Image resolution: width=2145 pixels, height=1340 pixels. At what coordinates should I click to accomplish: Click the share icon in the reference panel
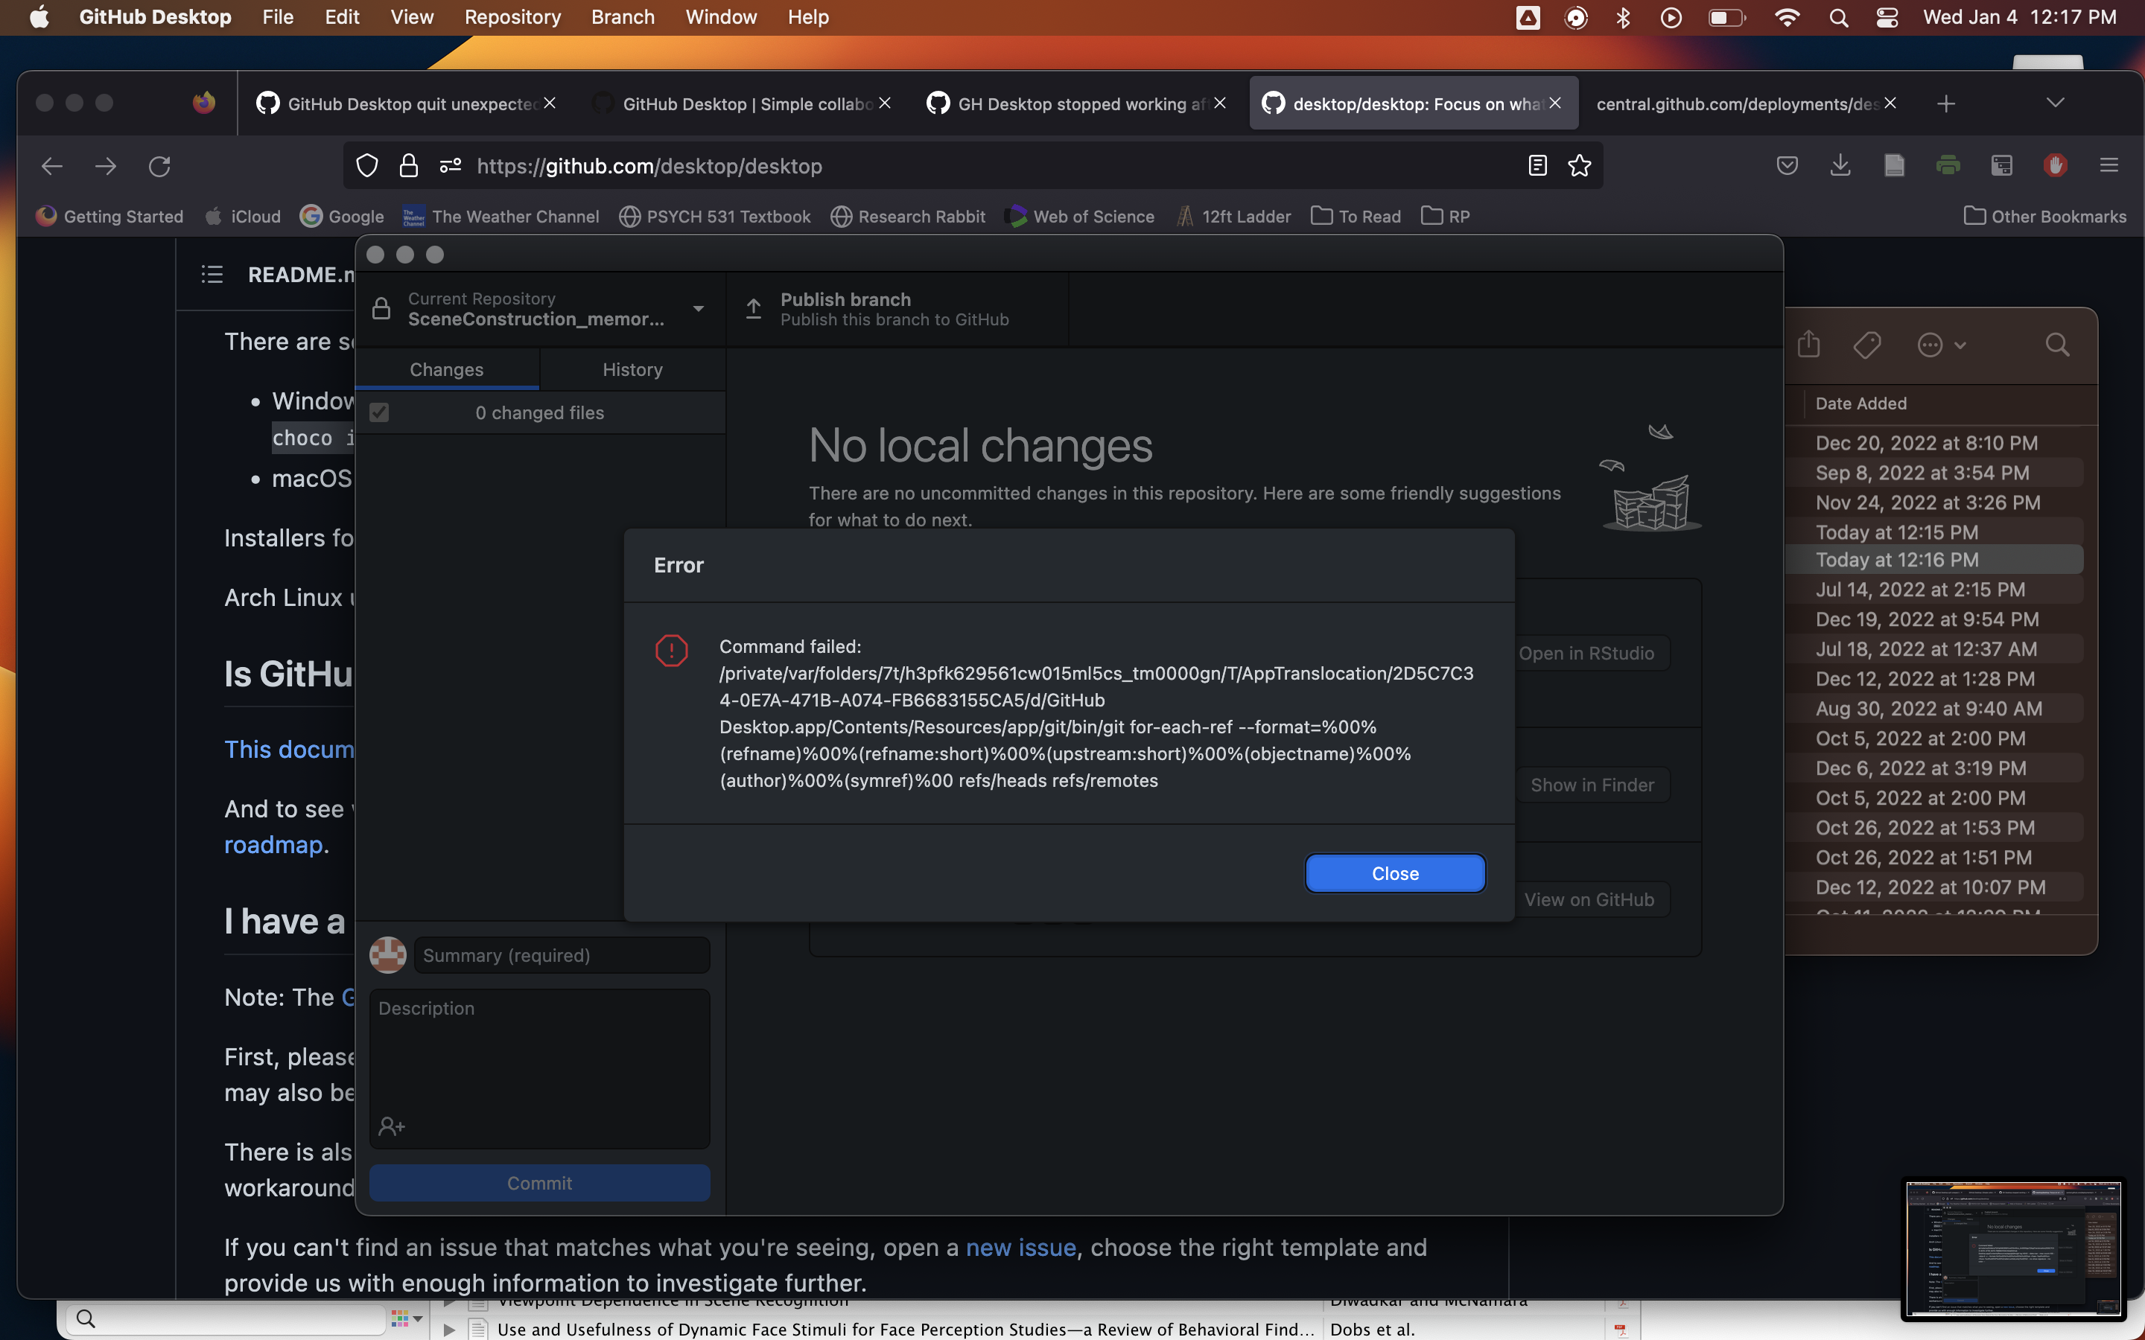1808,345
